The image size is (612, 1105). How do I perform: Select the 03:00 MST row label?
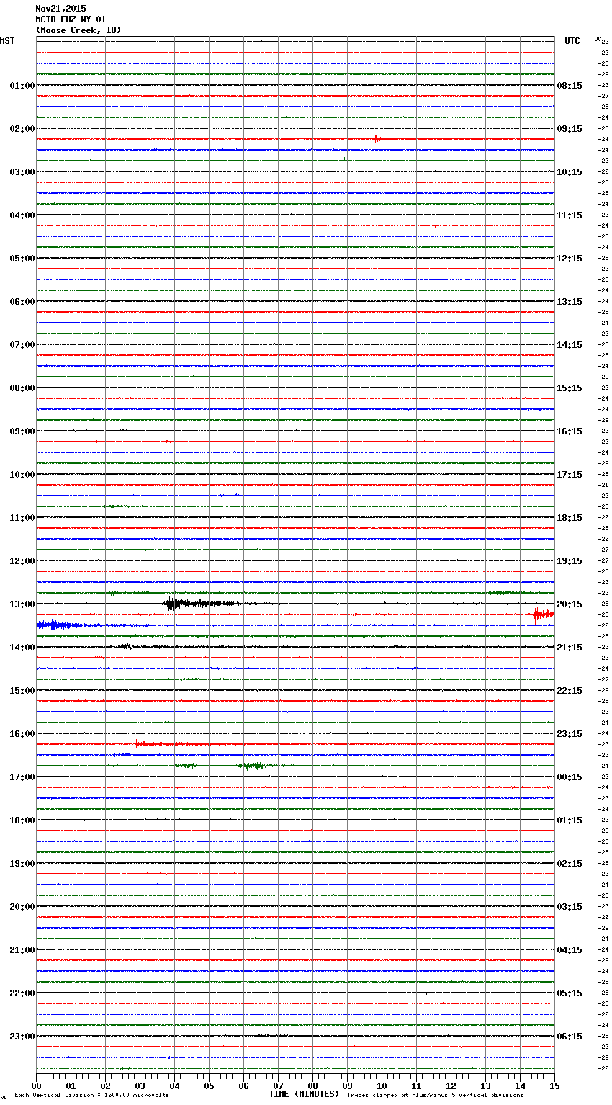point(22,172)
